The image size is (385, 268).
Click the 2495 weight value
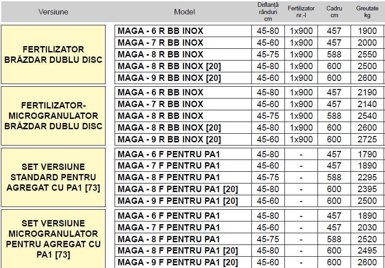367,251
